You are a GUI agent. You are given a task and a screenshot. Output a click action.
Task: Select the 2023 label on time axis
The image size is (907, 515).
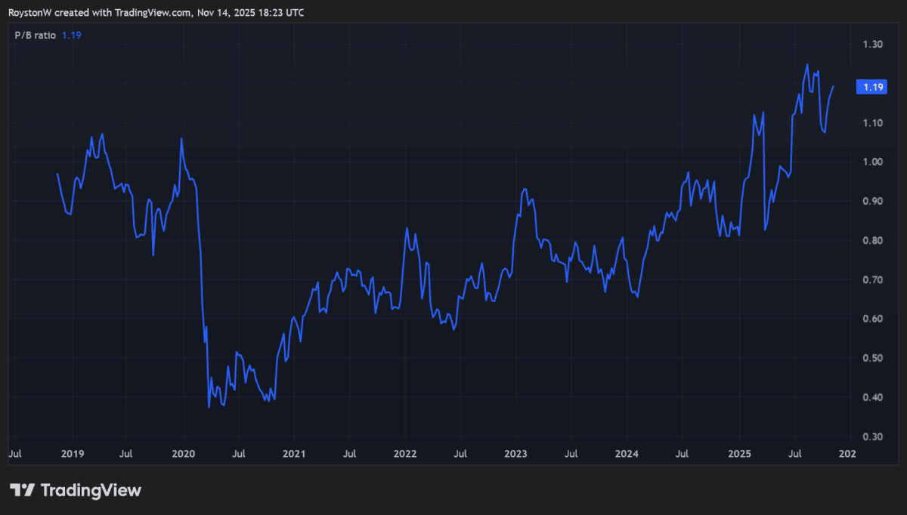coord(515,454)
